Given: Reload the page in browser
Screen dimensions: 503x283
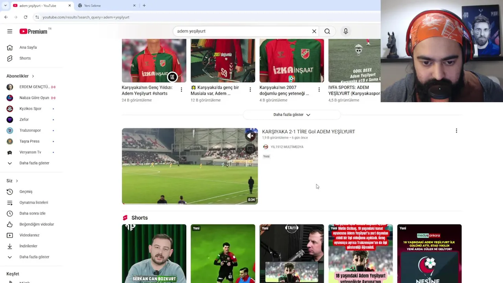Looking at the screenshot, I should pyautogui.click(x=26, y=17).
